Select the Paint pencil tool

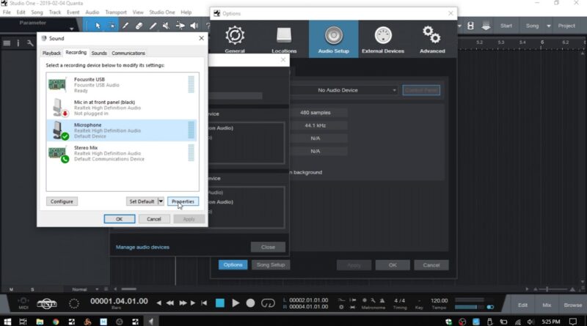tap(125, 26)
